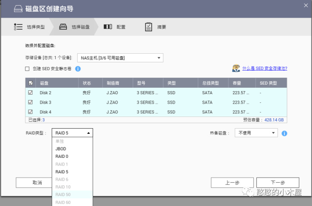Click the estimated capacity value 428.14 GB

[x=274, y=120]
